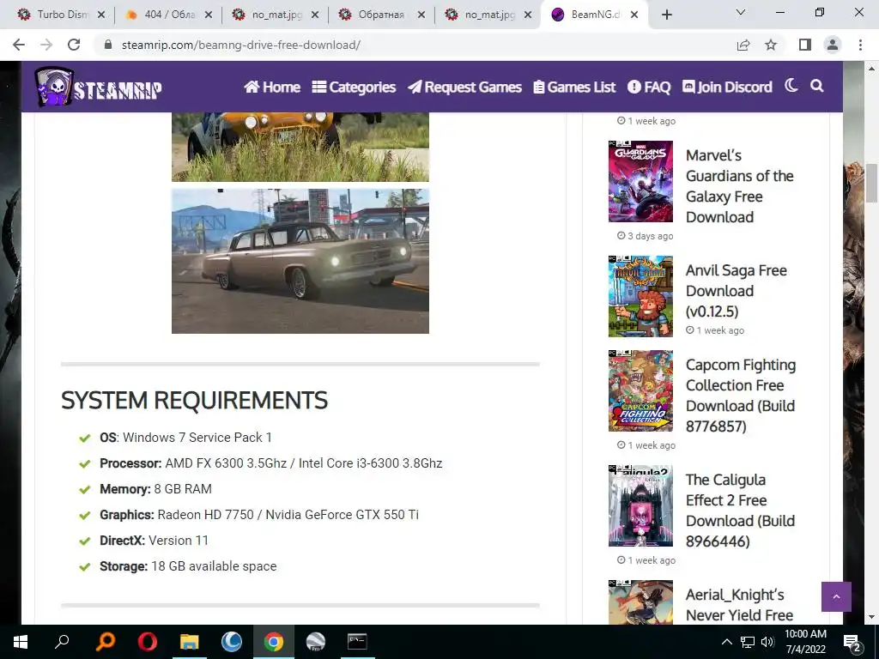Screen dimensions: 879x659
Task: Click the SYSTEM REQUIREMENTS heading
Action: pos(195,400)
